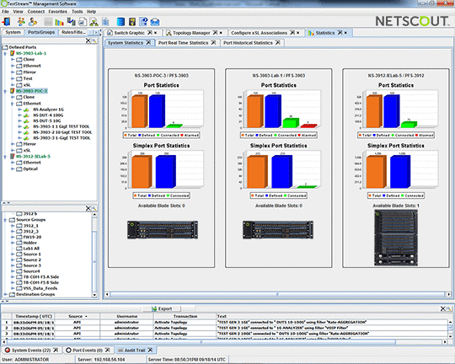Sort by the Username column header
The width and height of the screenshot is (455, 364).
[x=126, y=317]
